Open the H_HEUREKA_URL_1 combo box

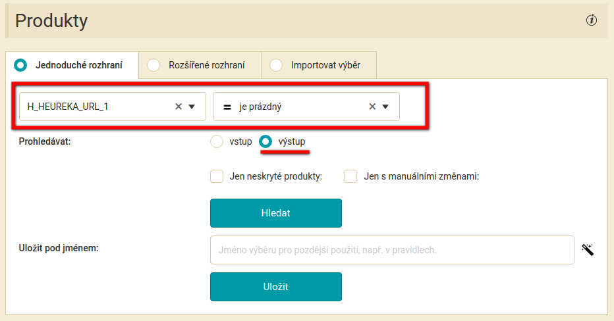tap(113, 107)
